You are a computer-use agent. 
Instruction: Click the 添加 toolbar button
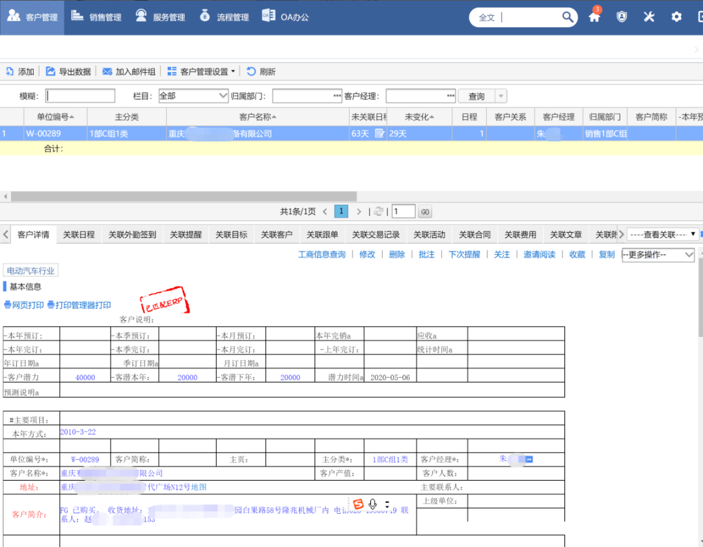point(20,72)
